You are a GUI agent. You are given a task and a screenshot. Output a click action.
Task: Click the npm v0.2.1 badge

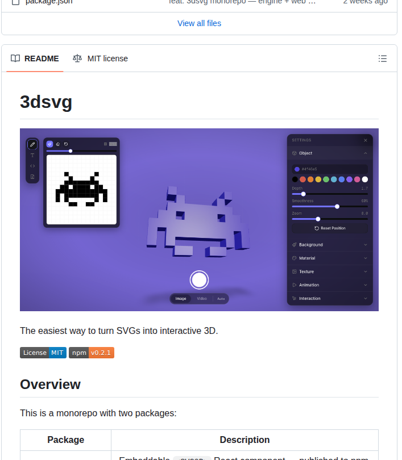[92, 353]
